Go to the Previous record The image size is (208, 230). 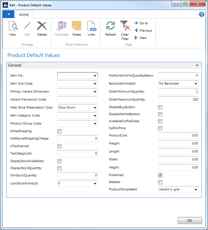coord(143,31)
